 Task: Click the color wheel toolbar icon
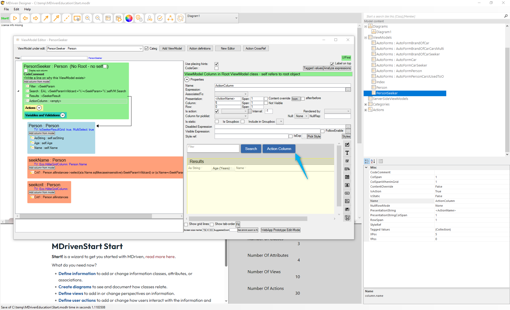click(x=129, y=18)
